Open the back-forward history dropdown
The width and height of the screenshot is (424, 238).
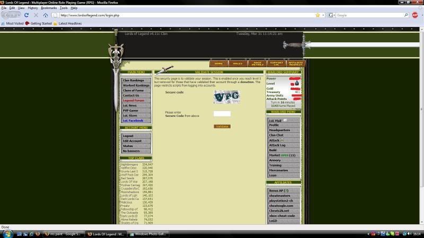coord(19,15)
